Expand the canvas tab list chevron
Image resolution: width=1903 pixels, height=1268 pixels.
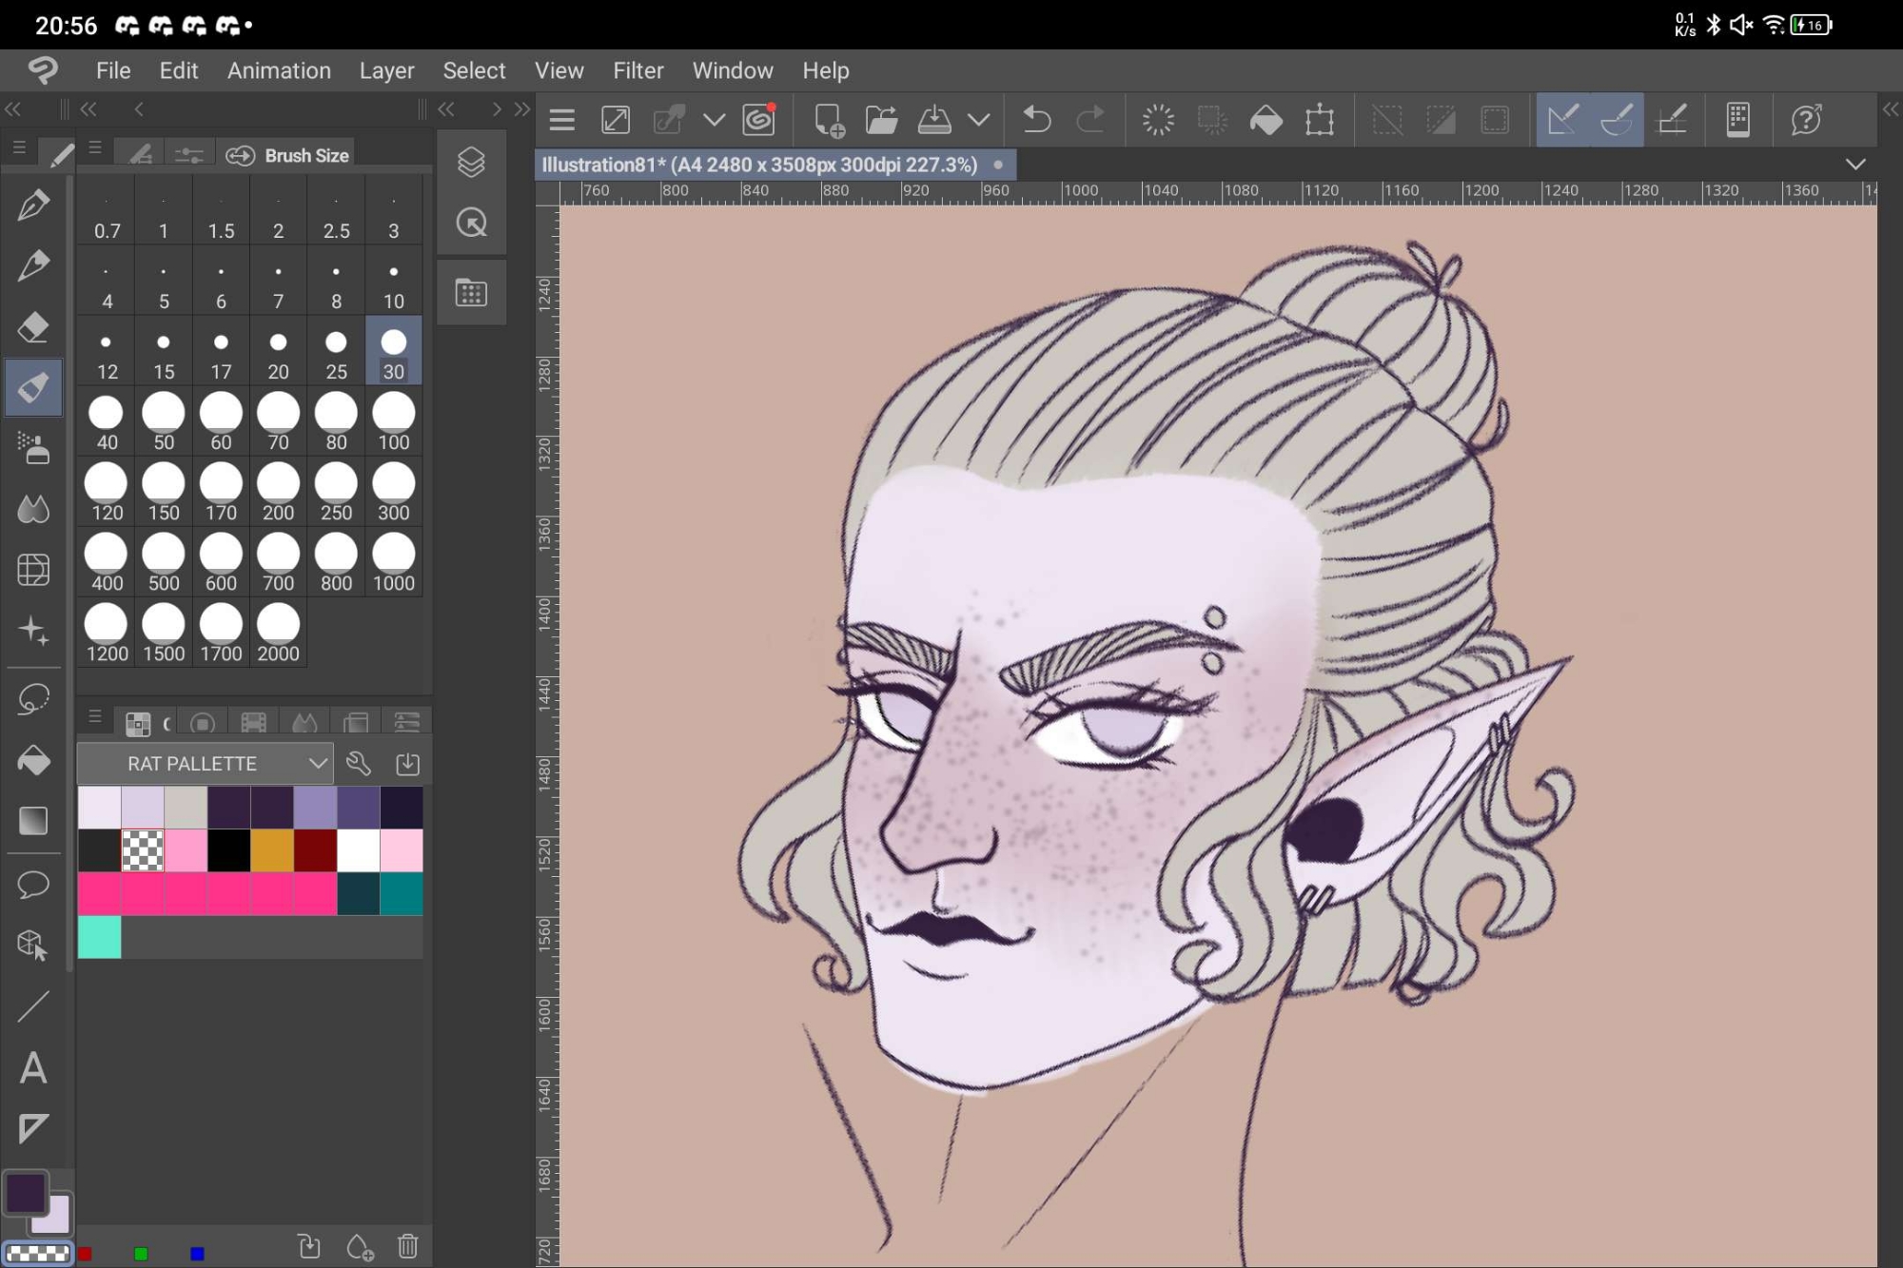(x=1854, y=165)
